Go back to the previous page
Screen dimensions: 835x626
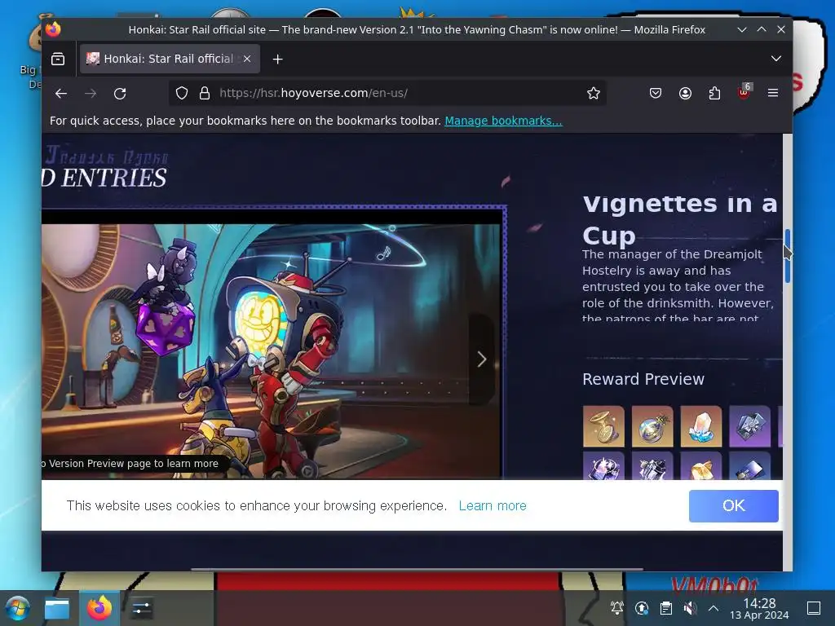pyautogui.click(x=61, y=94)
